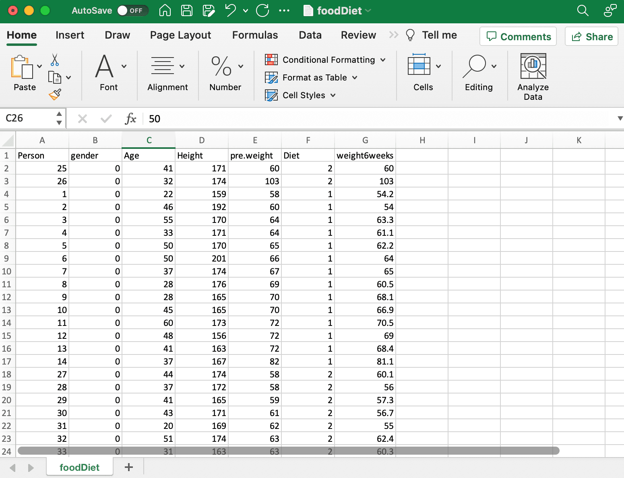624x478 pixels.
Task: Click cell with weight 81.1
Action: [x=365, y=361]
